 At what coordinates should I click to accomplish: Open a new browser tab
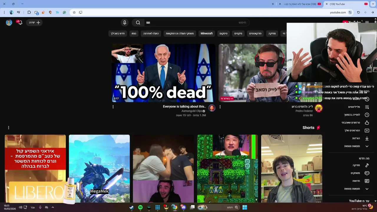273,4
